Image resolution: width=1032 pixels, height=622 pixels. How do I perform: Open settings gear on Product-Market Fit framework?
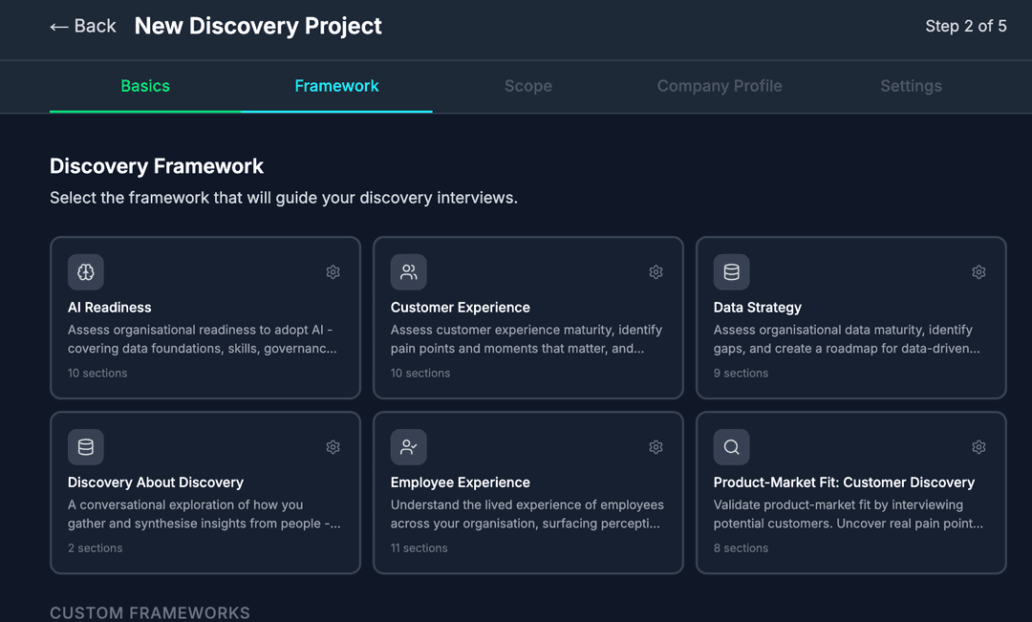(x=978, y=446)
